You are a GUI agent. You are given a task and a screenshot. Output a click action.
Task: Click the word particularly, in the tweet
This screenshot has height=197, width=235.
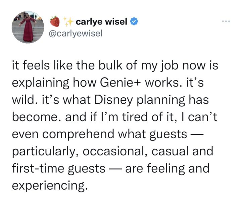(45, 151)
